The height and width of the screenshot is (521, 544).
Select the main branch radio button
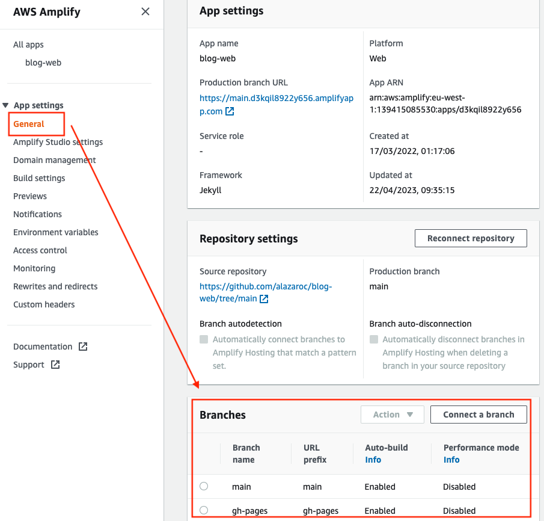pyautogui.click(x=204, y=486)
